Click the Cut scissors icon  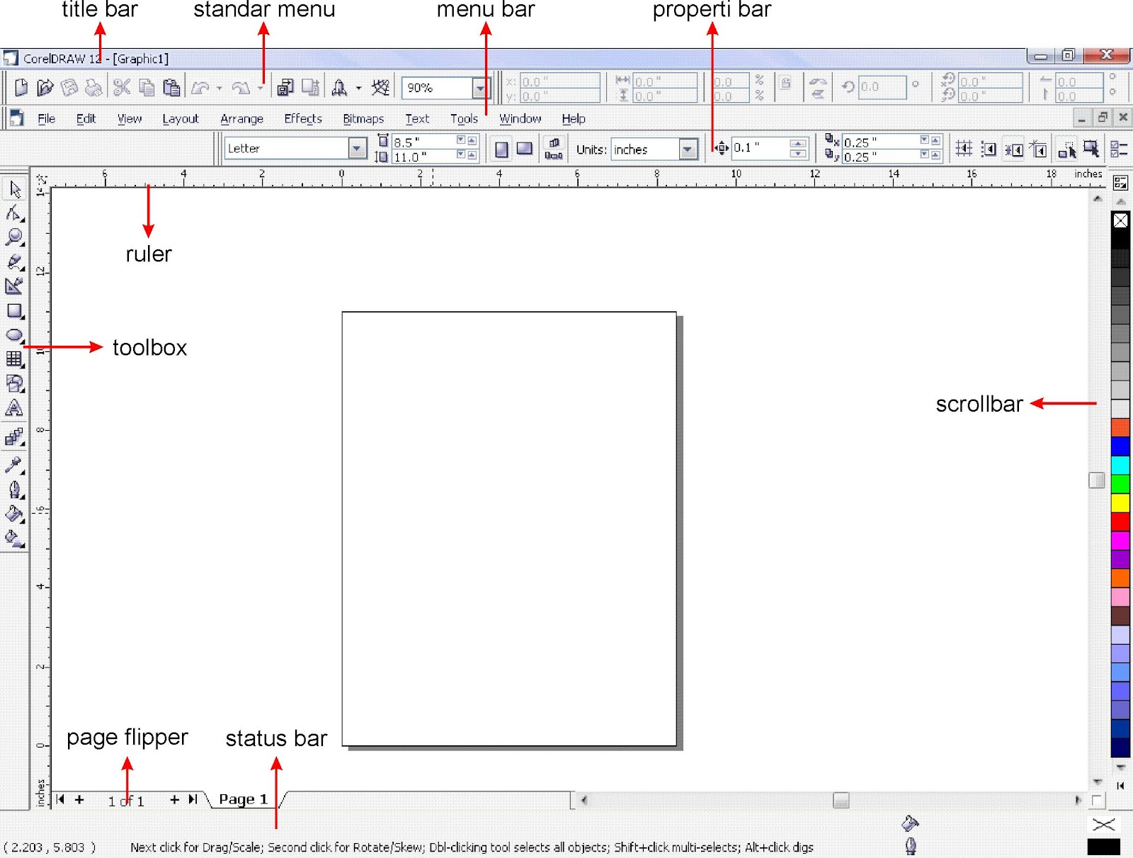122,88
